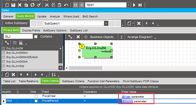The width and height of the screenshot is (196, 105).
Task: Expand the SubQuery1 dropdown list
Action: click(106, 23)
